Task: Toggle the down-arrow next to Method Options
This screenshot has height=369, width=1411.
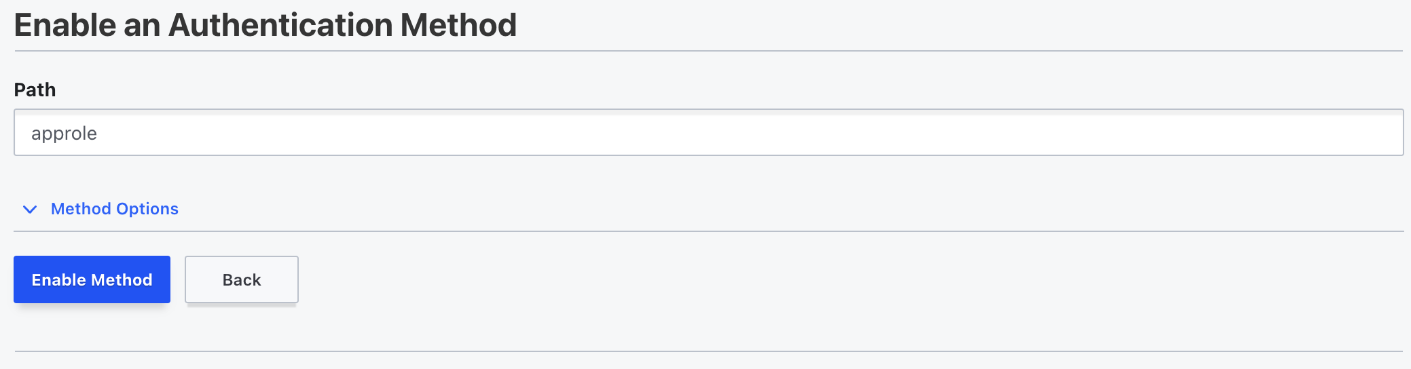Action: [x=30, y=209]
